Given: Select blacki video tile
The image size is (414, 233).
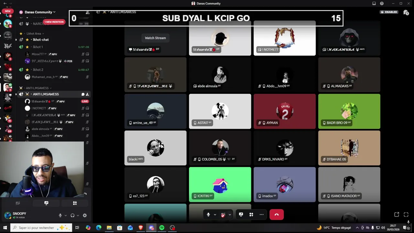Looking at the screenshot, I should 155,148.
